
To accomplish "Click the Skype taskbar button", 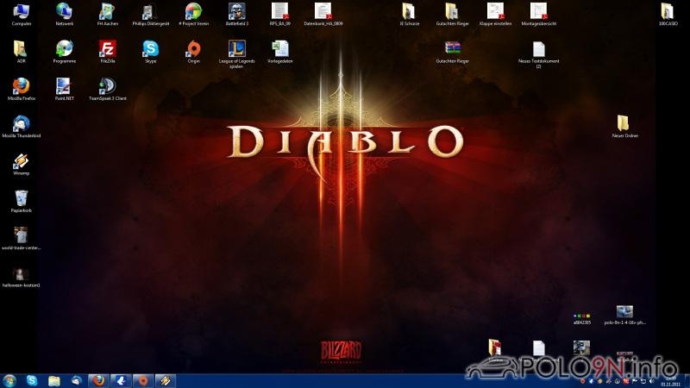I will (x=32, y=380).
